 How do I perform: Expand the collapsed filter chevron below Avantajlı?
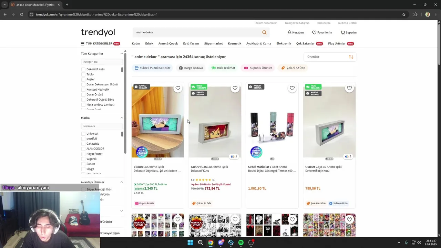click(x=121, y=211)
